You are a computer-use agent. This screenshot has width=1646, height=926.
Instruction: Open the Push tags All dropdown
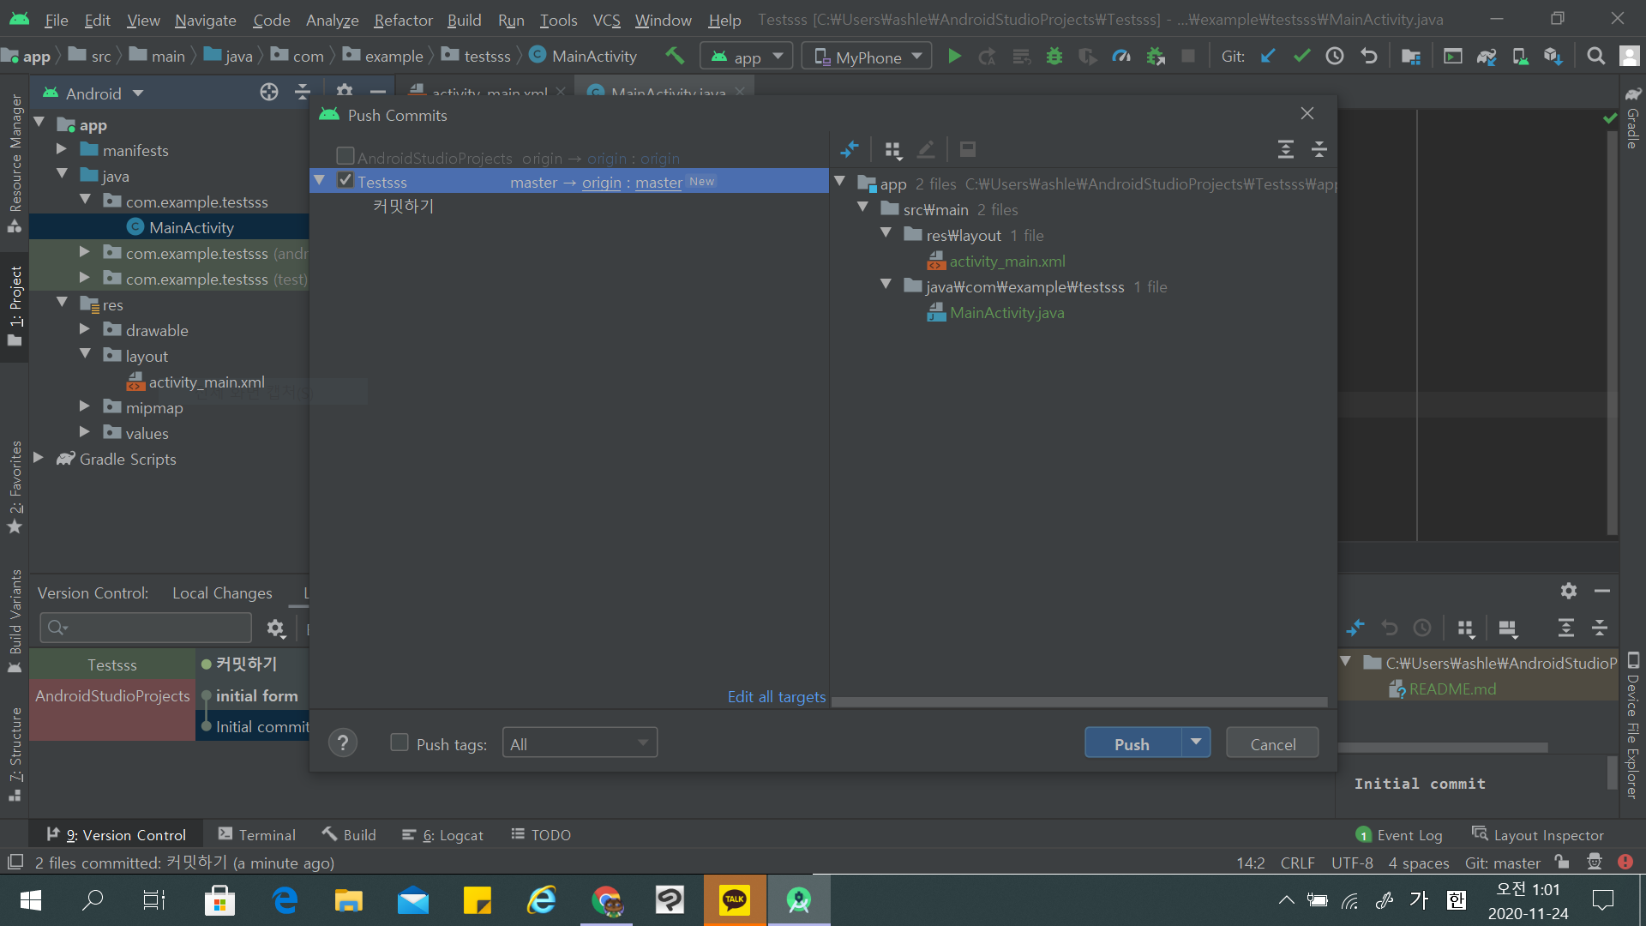click(x=580, y=743)
